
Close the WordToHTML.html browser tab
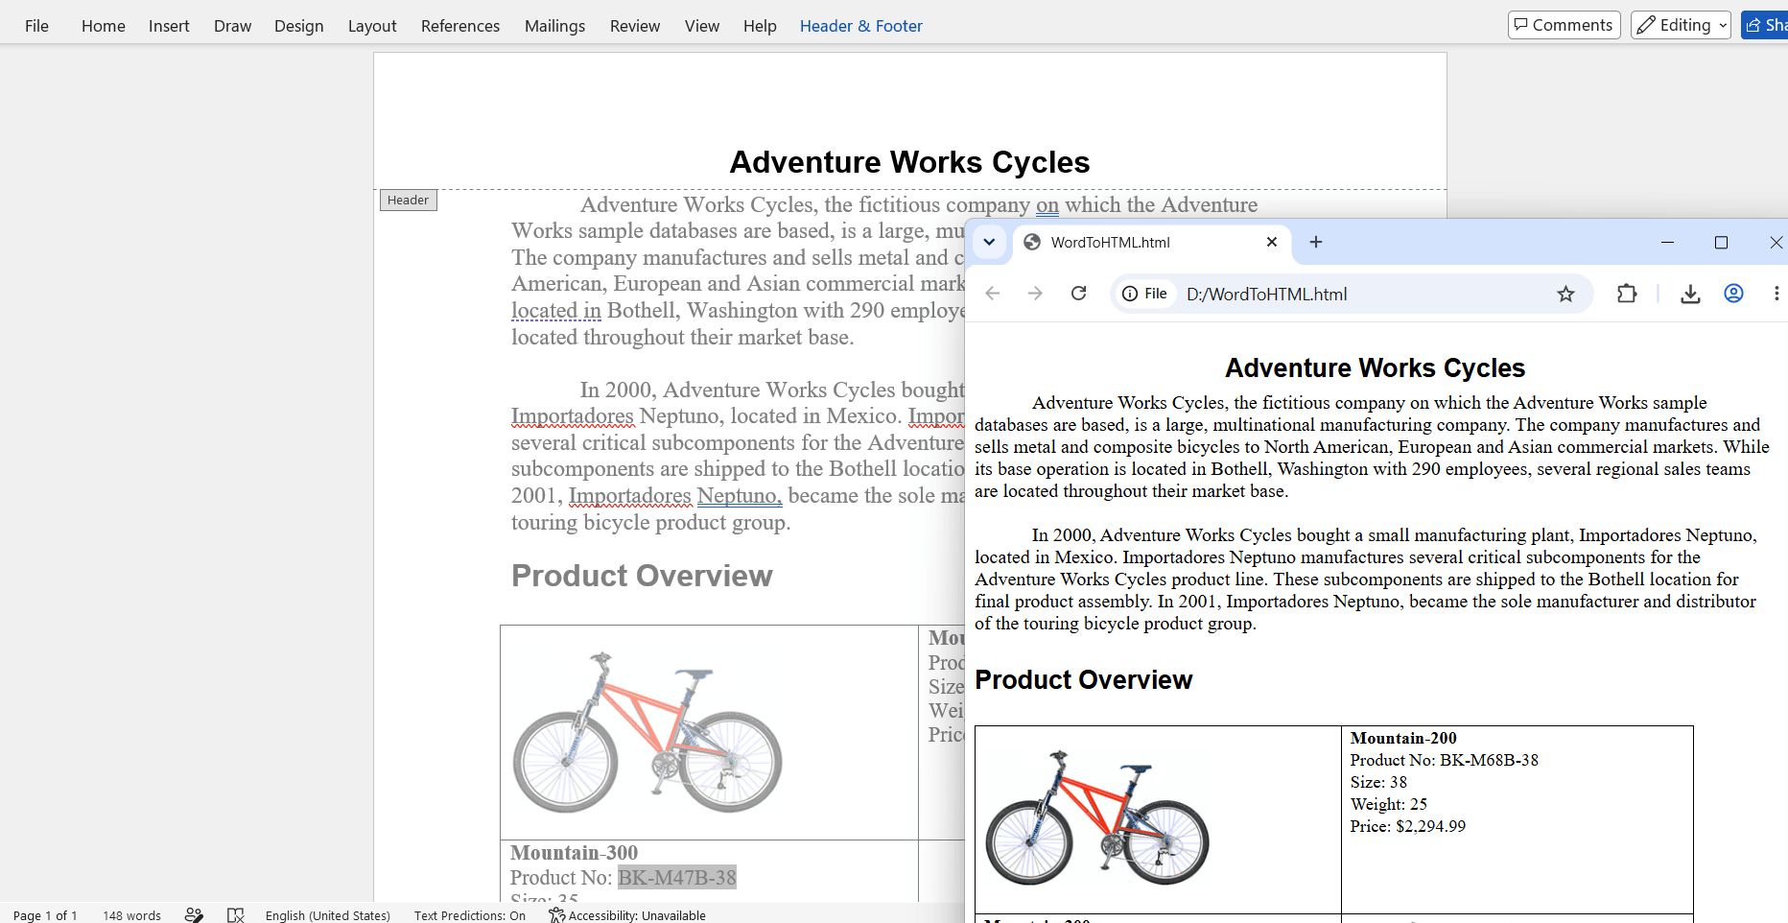(x=1272, y=242)
